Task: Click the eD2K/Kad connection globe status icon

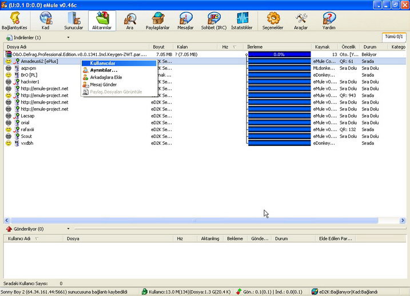Action: [315, 291]
